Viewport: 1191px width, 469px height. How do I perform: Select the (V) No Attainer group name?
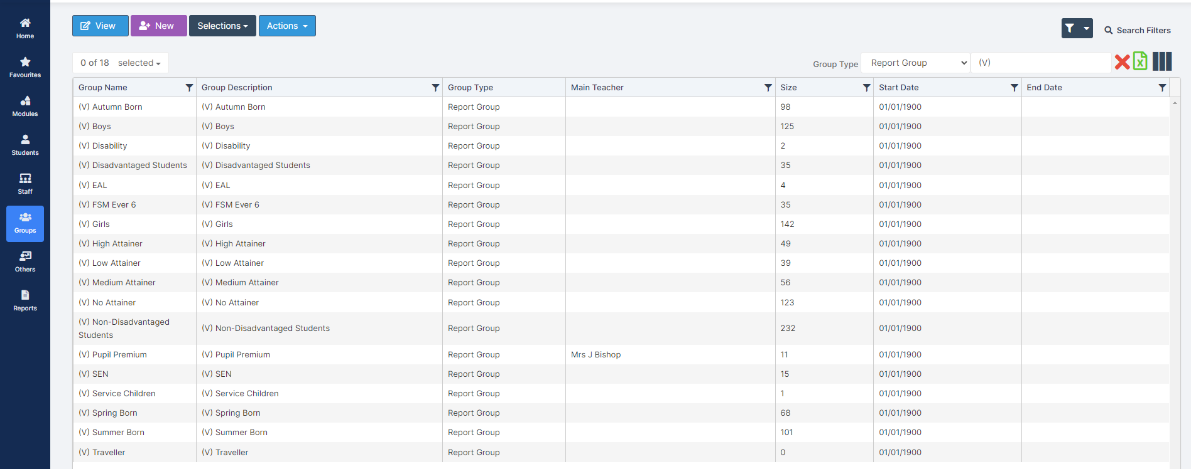(107, 303)
